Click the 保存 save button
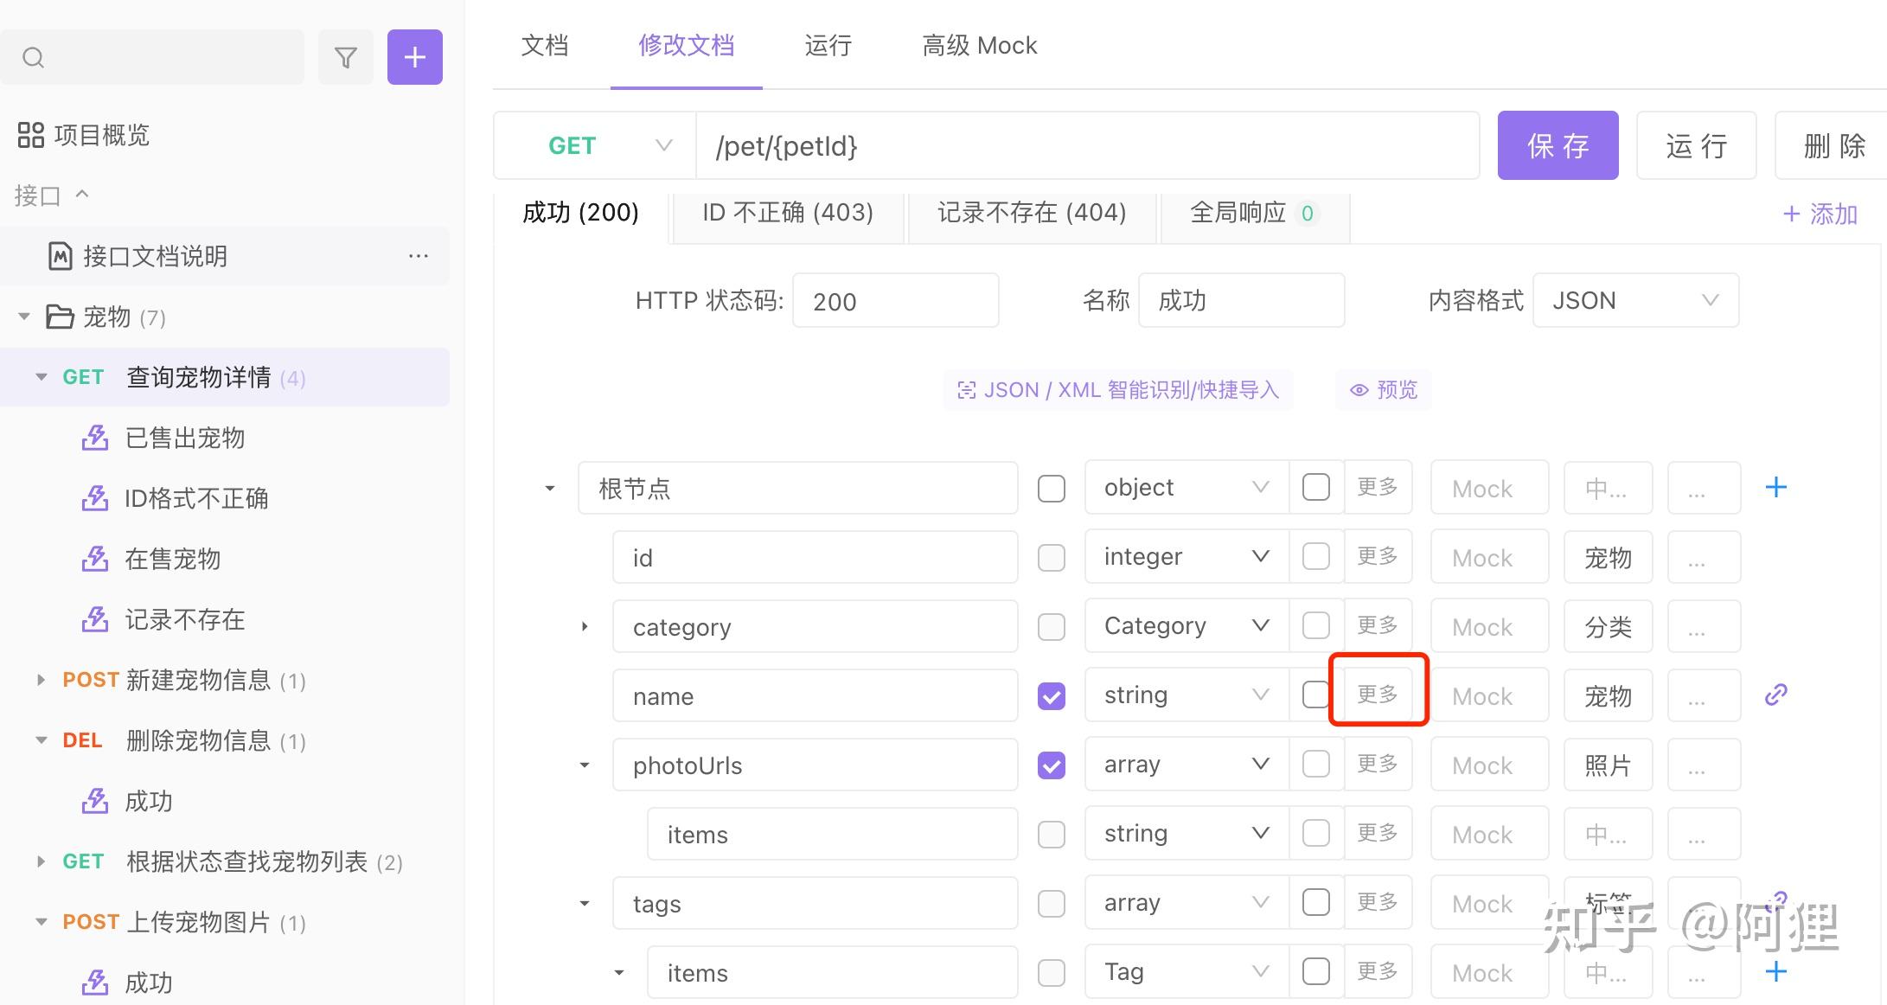 tap(1558, 145)
